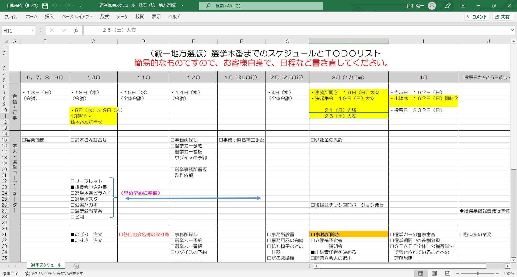Toggle the AutoSave switch

32,6
